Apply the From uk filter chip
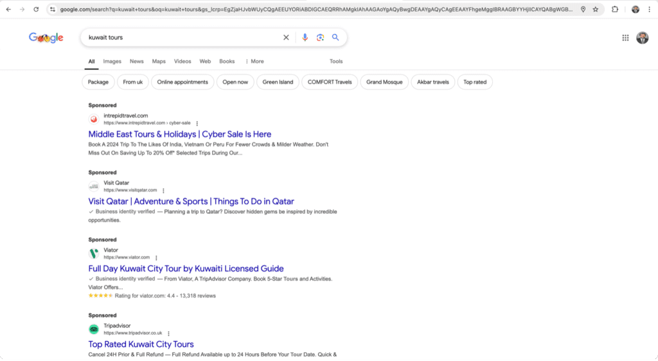 pyautogui.click(x=132, y=82)
